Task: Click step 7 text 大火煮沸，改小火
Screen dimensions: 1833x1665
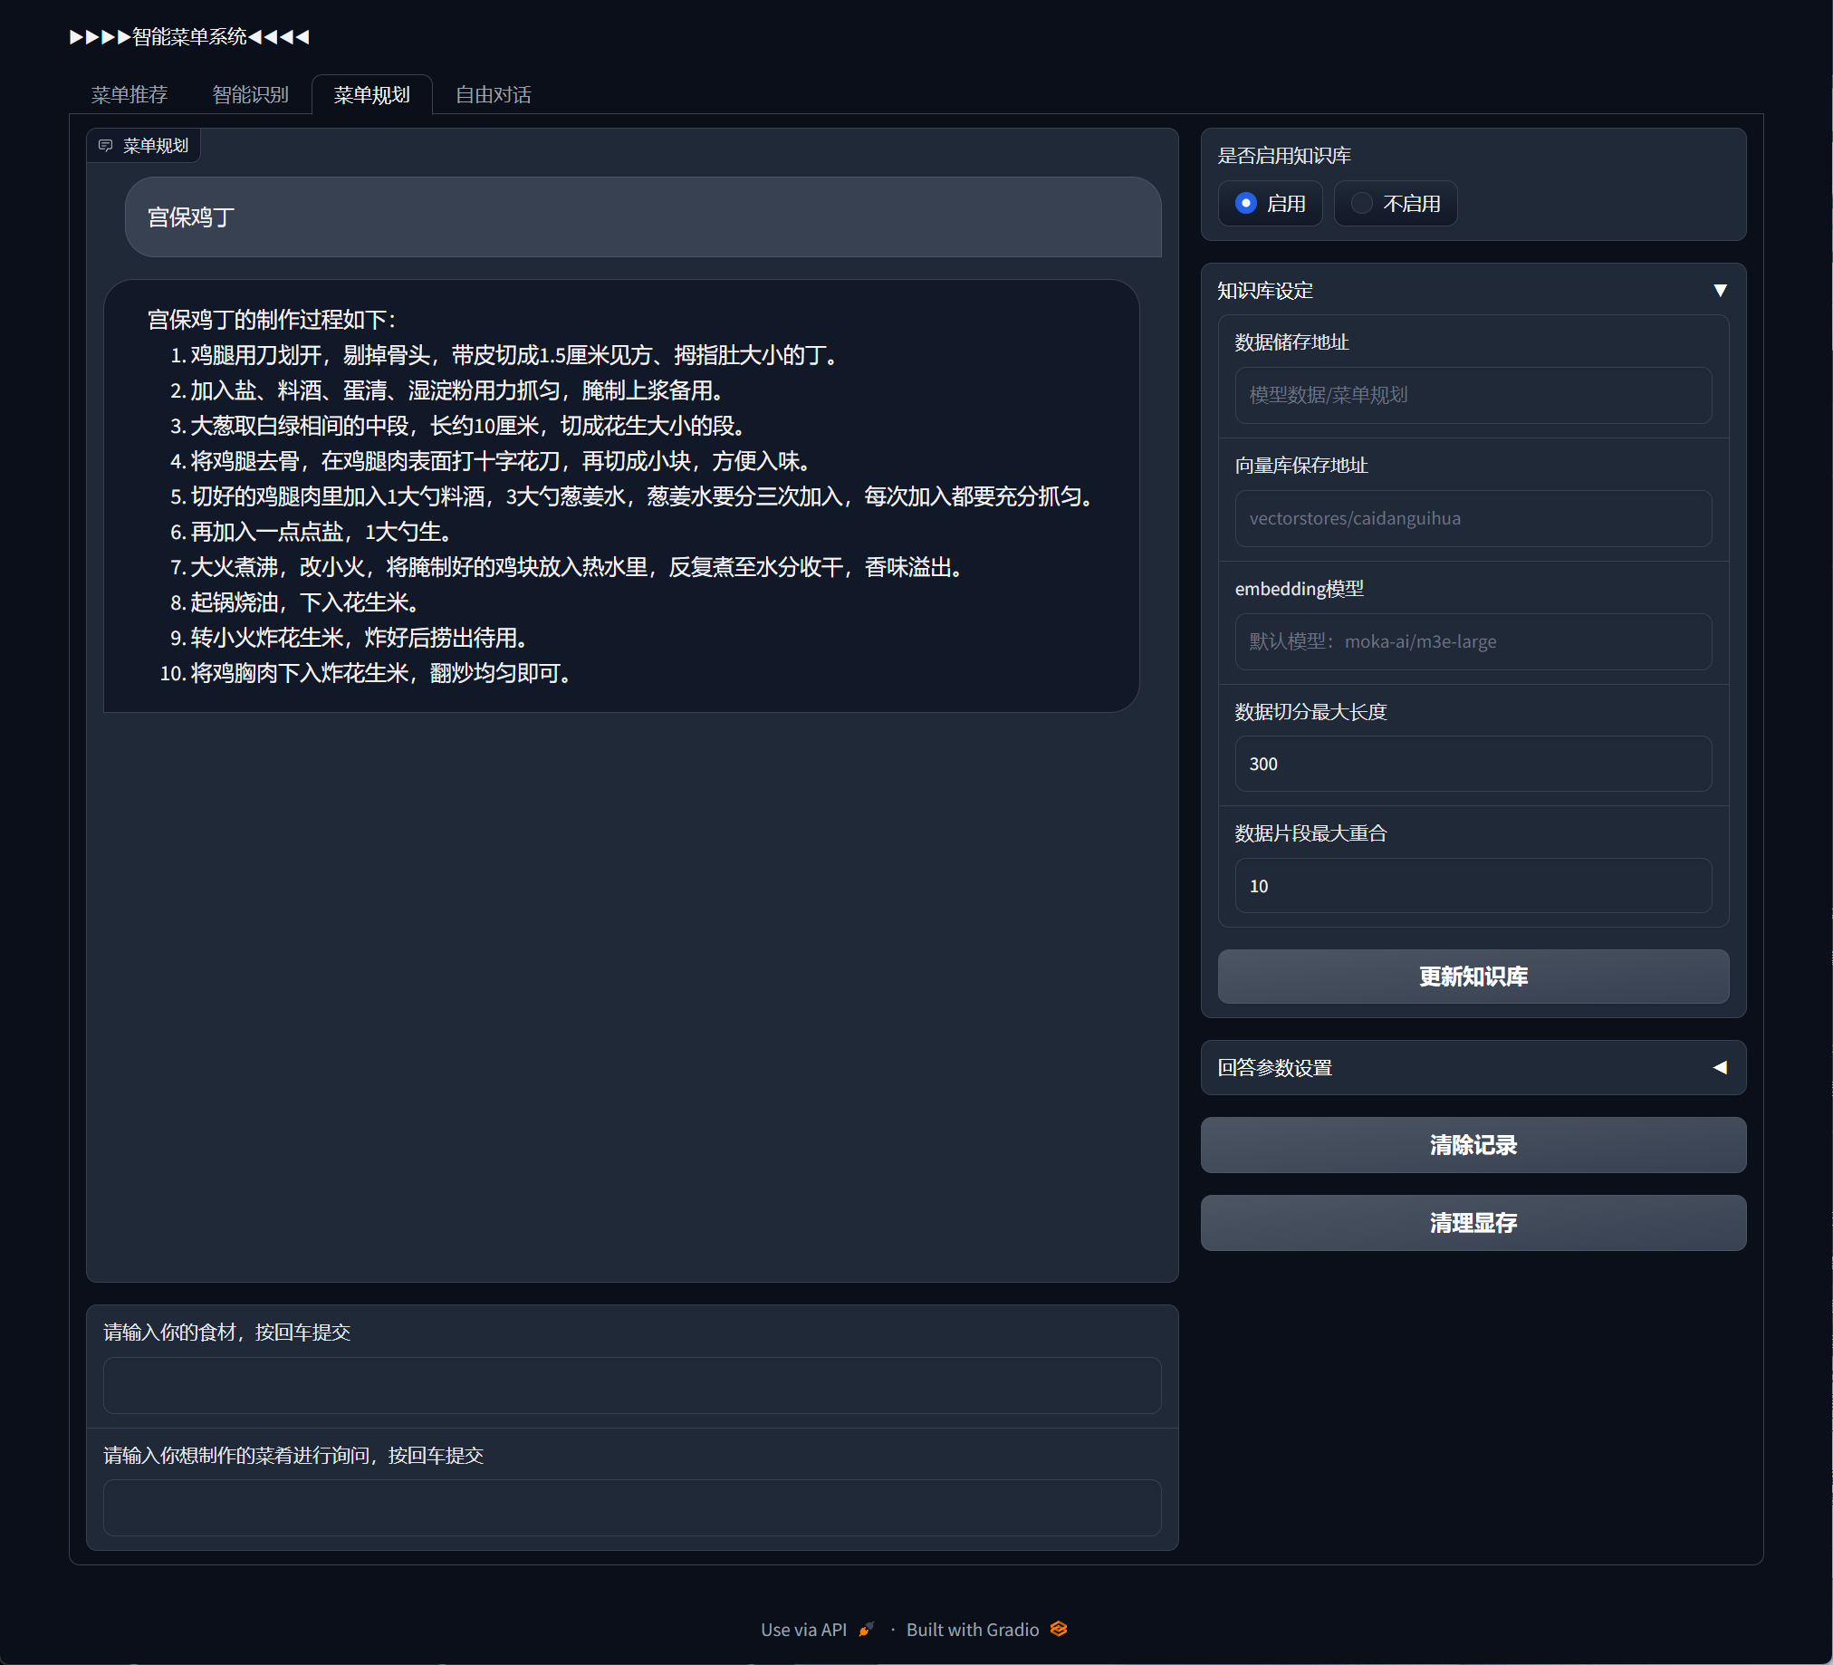Action: (578, 567)
